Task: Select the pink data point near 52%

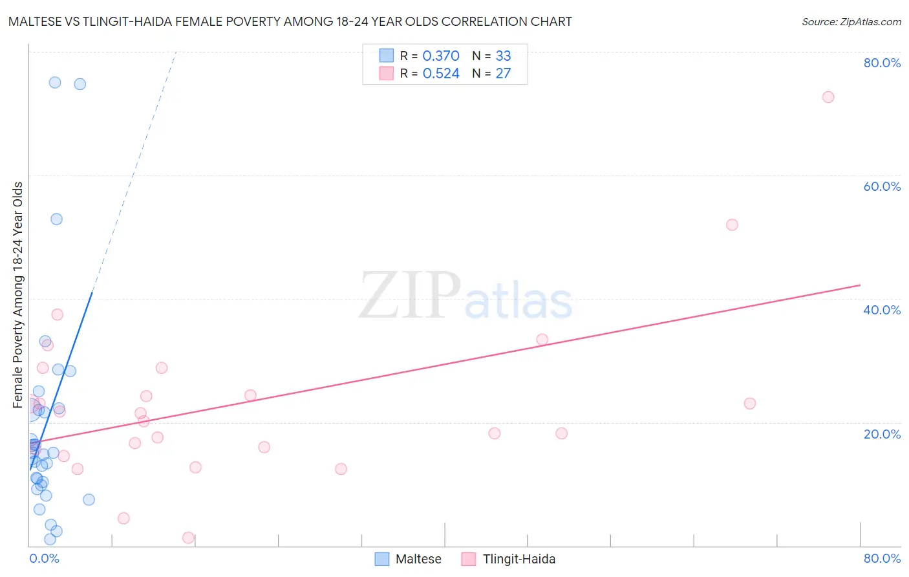Action: (732, 225)
